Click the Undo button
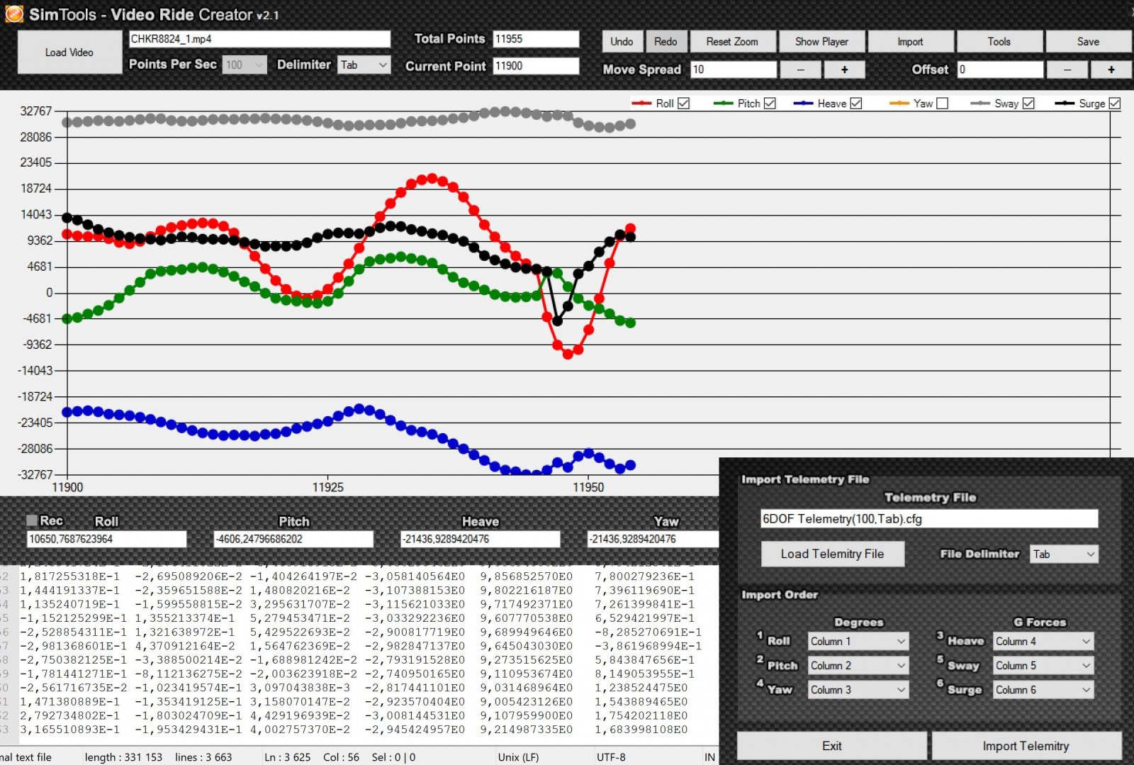 pos(622,42)
